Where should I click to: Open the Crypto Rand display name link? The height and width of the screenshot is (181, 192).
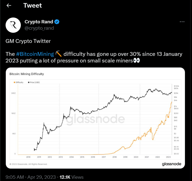39,22
